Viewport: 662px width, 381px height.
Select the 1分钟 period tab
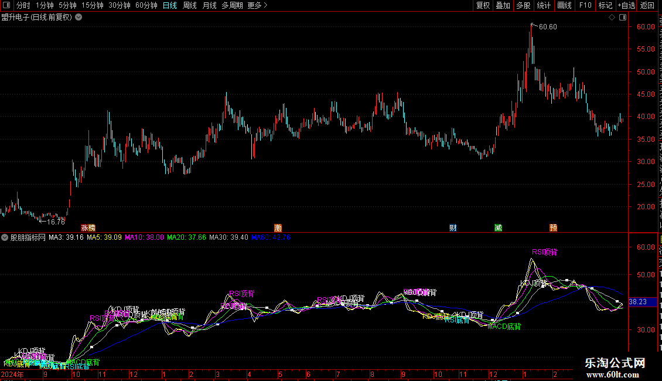click(x=45, y=5)
